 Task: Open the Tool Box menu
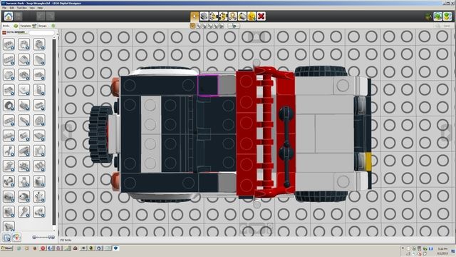[x=21, y=8]
